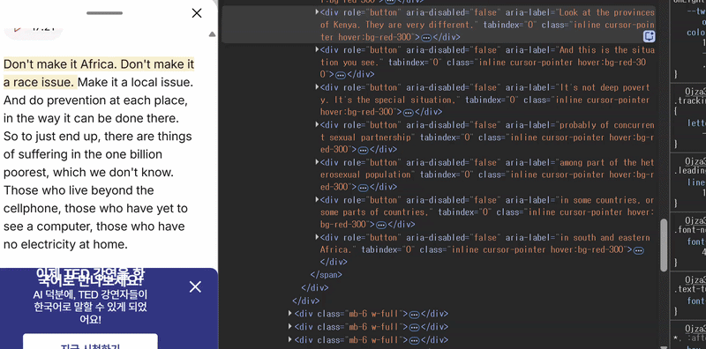This screenshot has width=706, height=349.
Task: Click ellipsis of the 'Look at the provinces' div
Action: pyautogui.click(x=426, y=37)
